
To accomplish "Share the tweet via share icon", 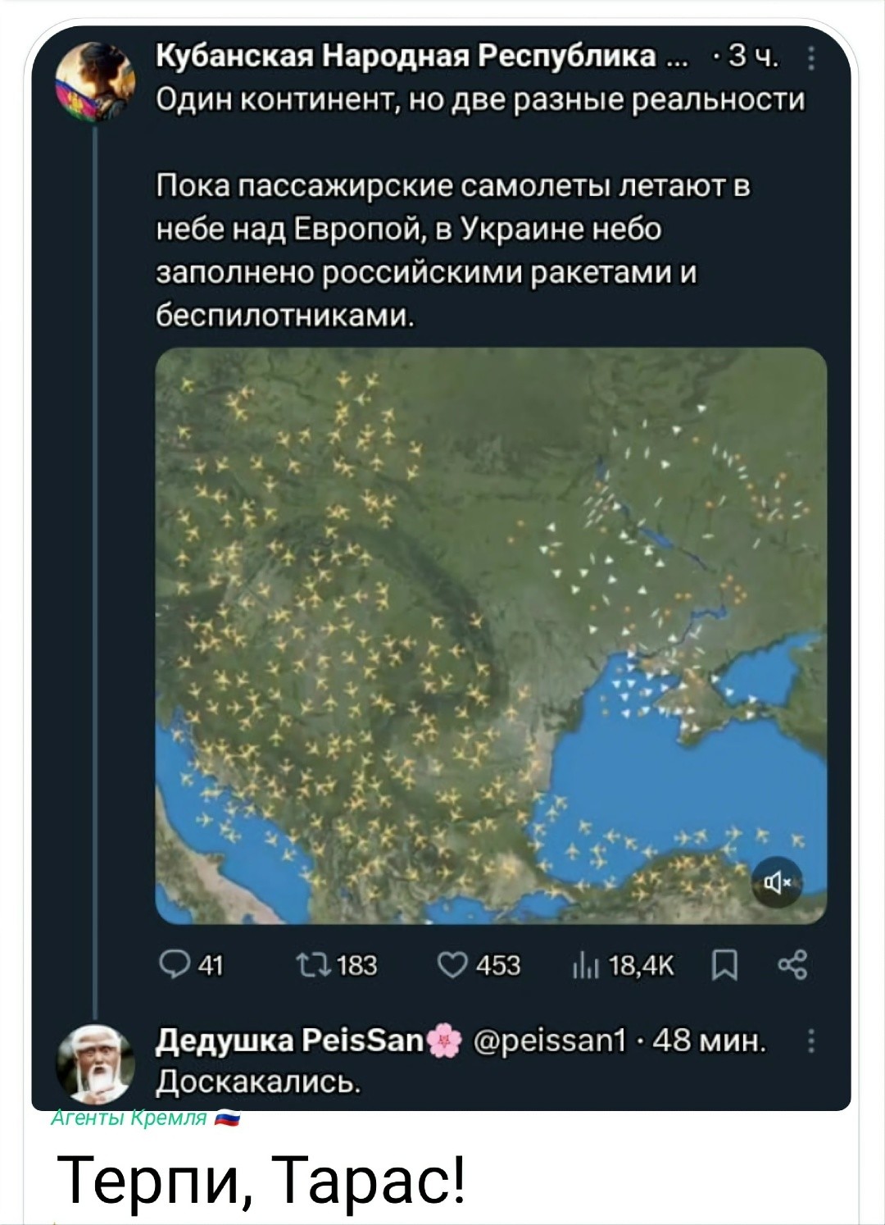I will pos(792,966).
